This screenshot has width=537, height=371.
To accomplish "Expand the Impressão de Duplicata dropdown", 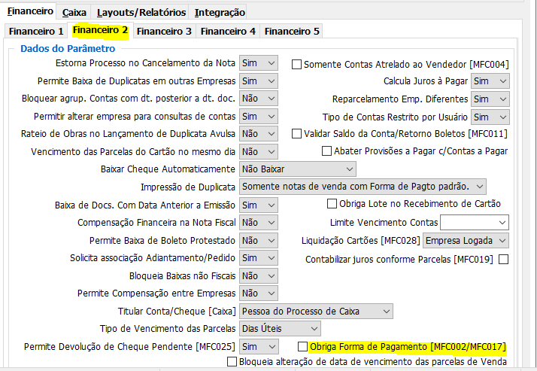I will 363,187.
